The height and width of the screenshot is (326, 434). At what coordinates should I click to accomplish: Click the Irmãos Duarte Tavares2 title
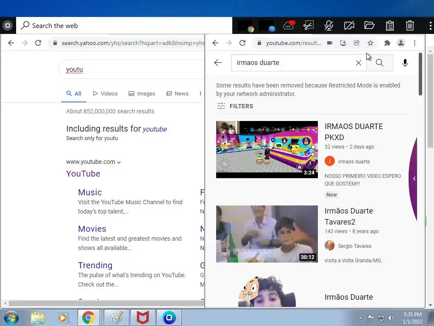tap(349, 216)
